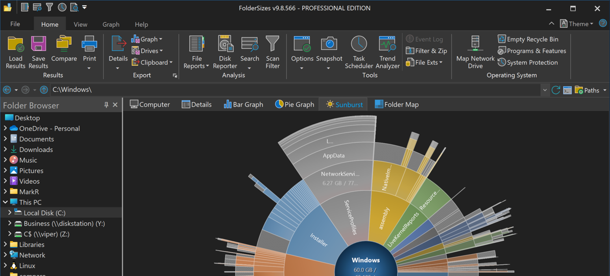Collapse the This PC node
The height and width of the screenshot is (276, 610).
[5, 202]
